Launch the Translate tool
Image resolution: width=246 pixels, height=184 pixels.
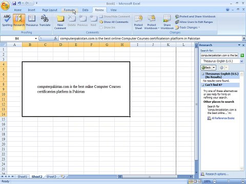[x=45, y=20]
